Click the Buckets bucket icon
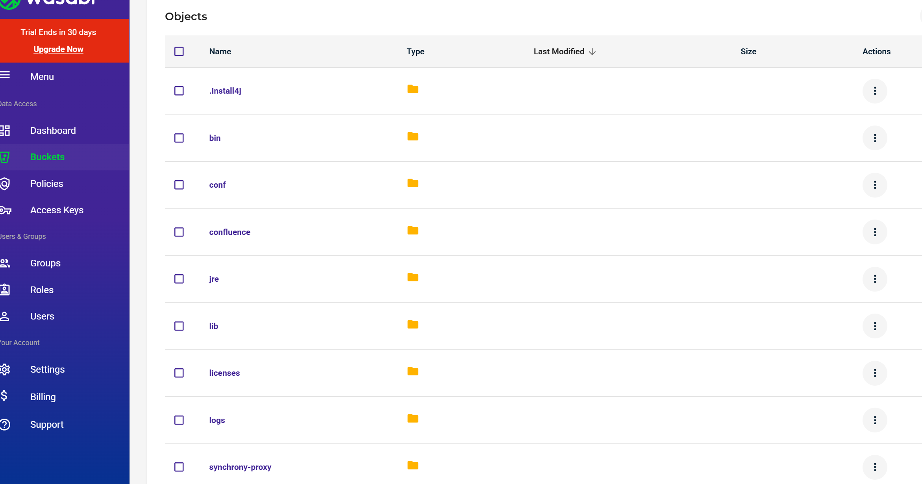Viewport: 922px width, 484px height. pyautogui.click(x=5, y=157)
